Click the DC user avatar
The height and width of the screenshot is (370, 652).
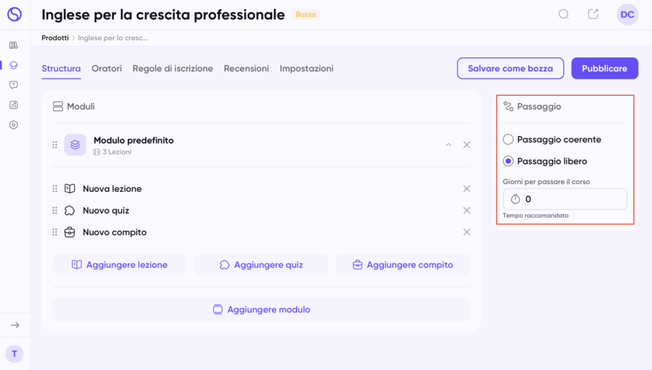[627, 15]
